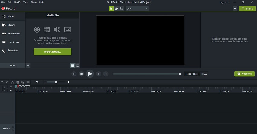
Task: Click the plus button in Media Bin footer
Action: 28,65
